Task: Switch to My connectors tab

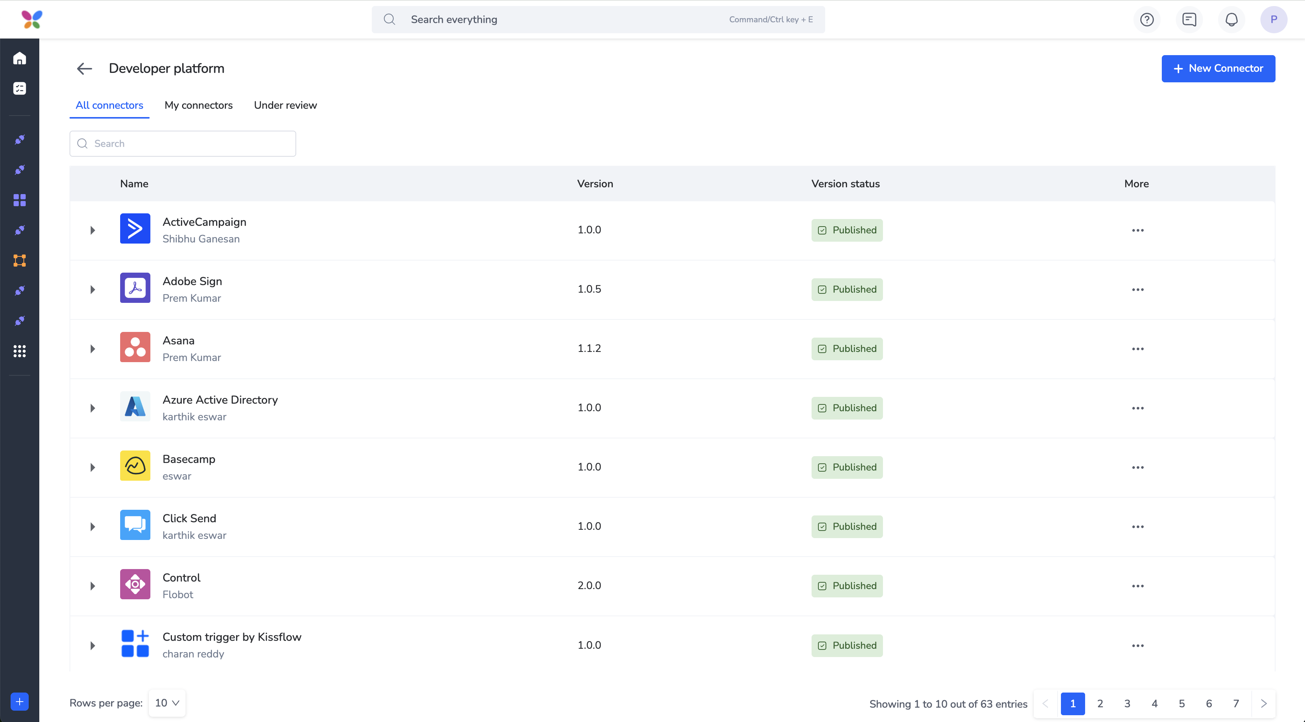Action: pyautogui.click(x=199, y=105)
